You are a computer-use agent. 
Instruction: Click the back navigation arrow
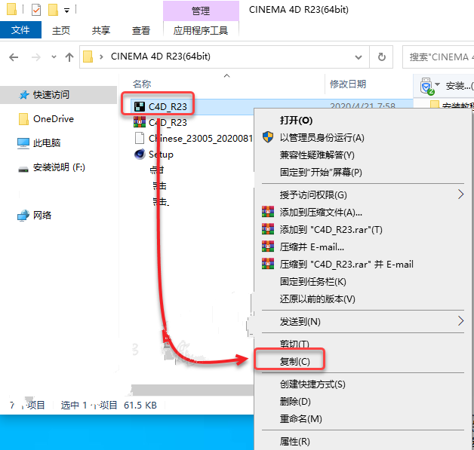point(14,57)
